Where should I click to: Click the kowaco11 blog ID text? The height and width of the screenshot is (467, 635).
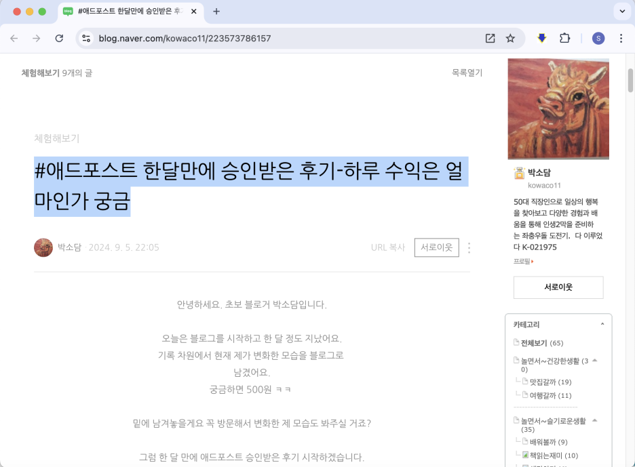tap(544, 185)
